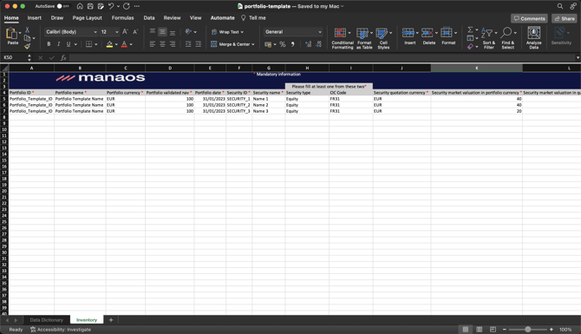Click the Paste clipboard icon

pyautogui.click(x=11, y=34)
